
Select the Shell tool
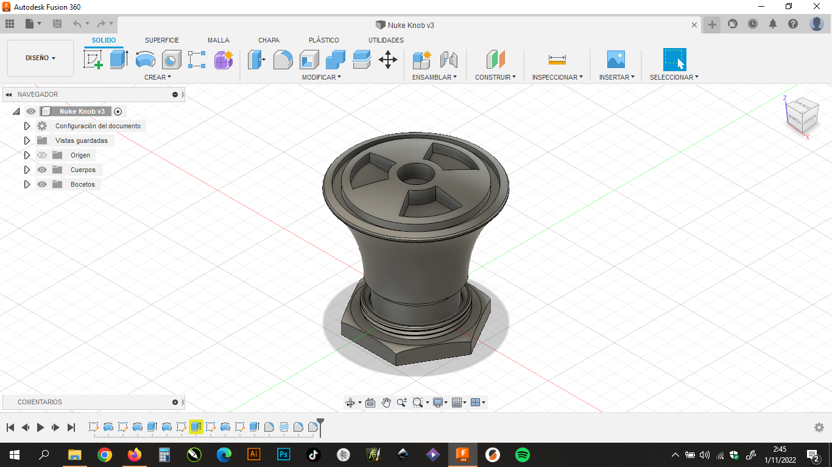point(309,60)
